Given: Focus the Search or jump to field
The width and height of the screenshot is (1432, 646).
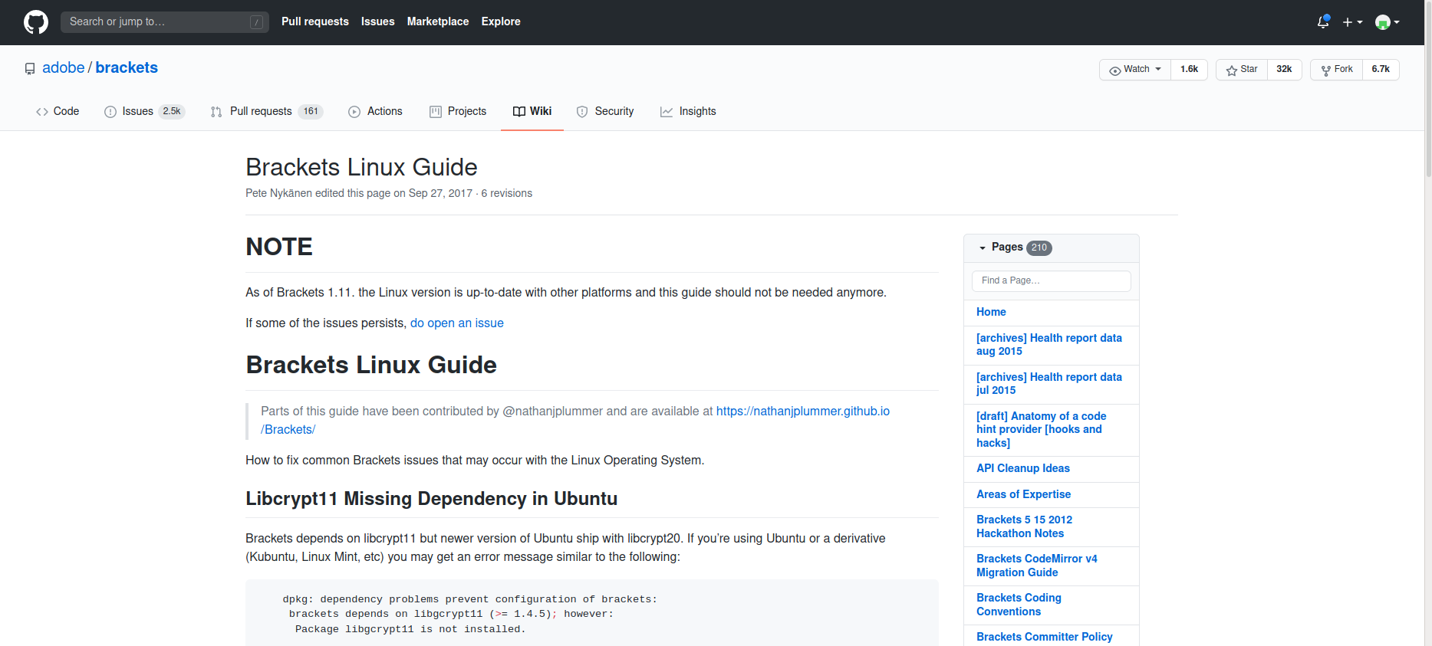Looking at the screenshot, I should (165, 22).
